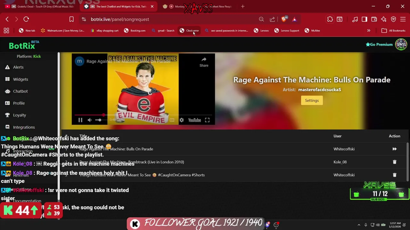This screenshot has height=230, width=410.
Task: Click Kole_08 in the playlist User column
Action: (x=340, y=162)
